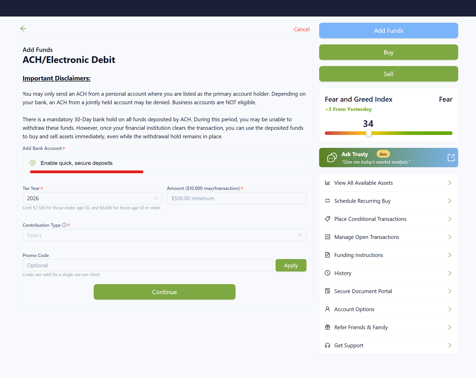Click the Fear and Greed slider handle
Viewport: 476px width, 378px height.
click(x=369, y=133)
